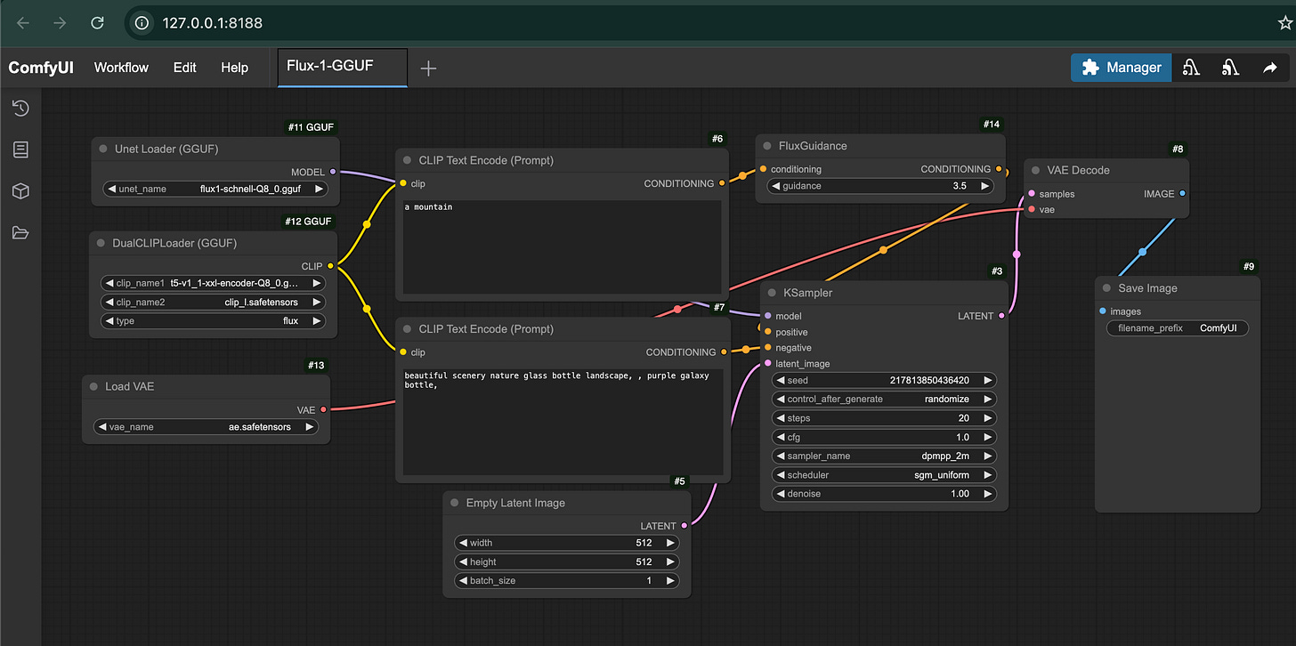Open the Help menu

235,68
